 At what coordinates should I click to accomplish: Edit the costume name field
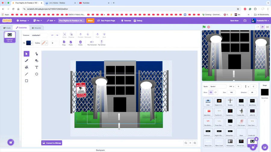click(x=39, y=35)
